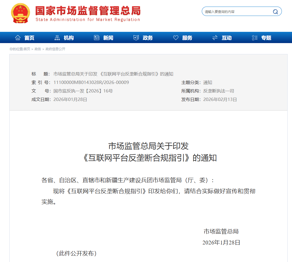
Task: Click the home icon beside 首页
Action: pyautogui.click(x=18, y=38)
